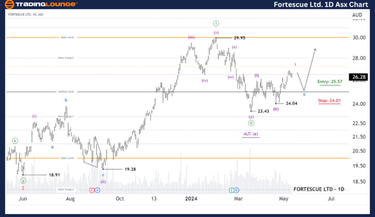This screenshot has width=375, height=217.
Task: Select the blue i label near May high
Action: 295,64
